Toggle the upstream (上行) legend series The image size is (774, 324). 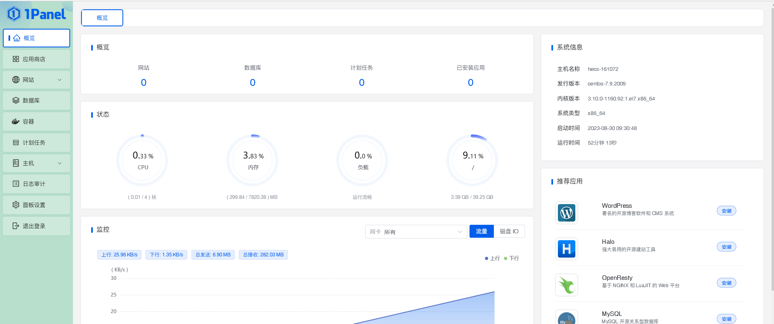(x=492, y=258)
